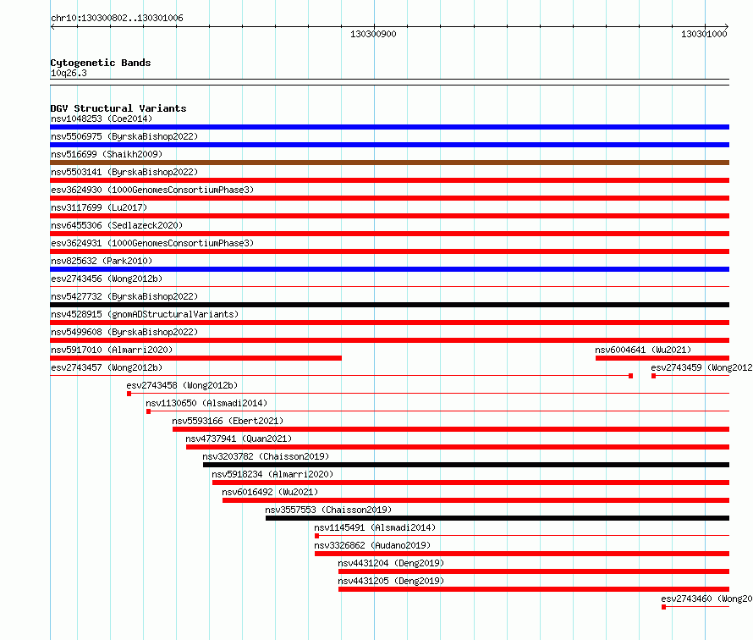Select nsv825632 (Park2010) label
The height and width of the screenshot is (640, 753).
(102, 261)
